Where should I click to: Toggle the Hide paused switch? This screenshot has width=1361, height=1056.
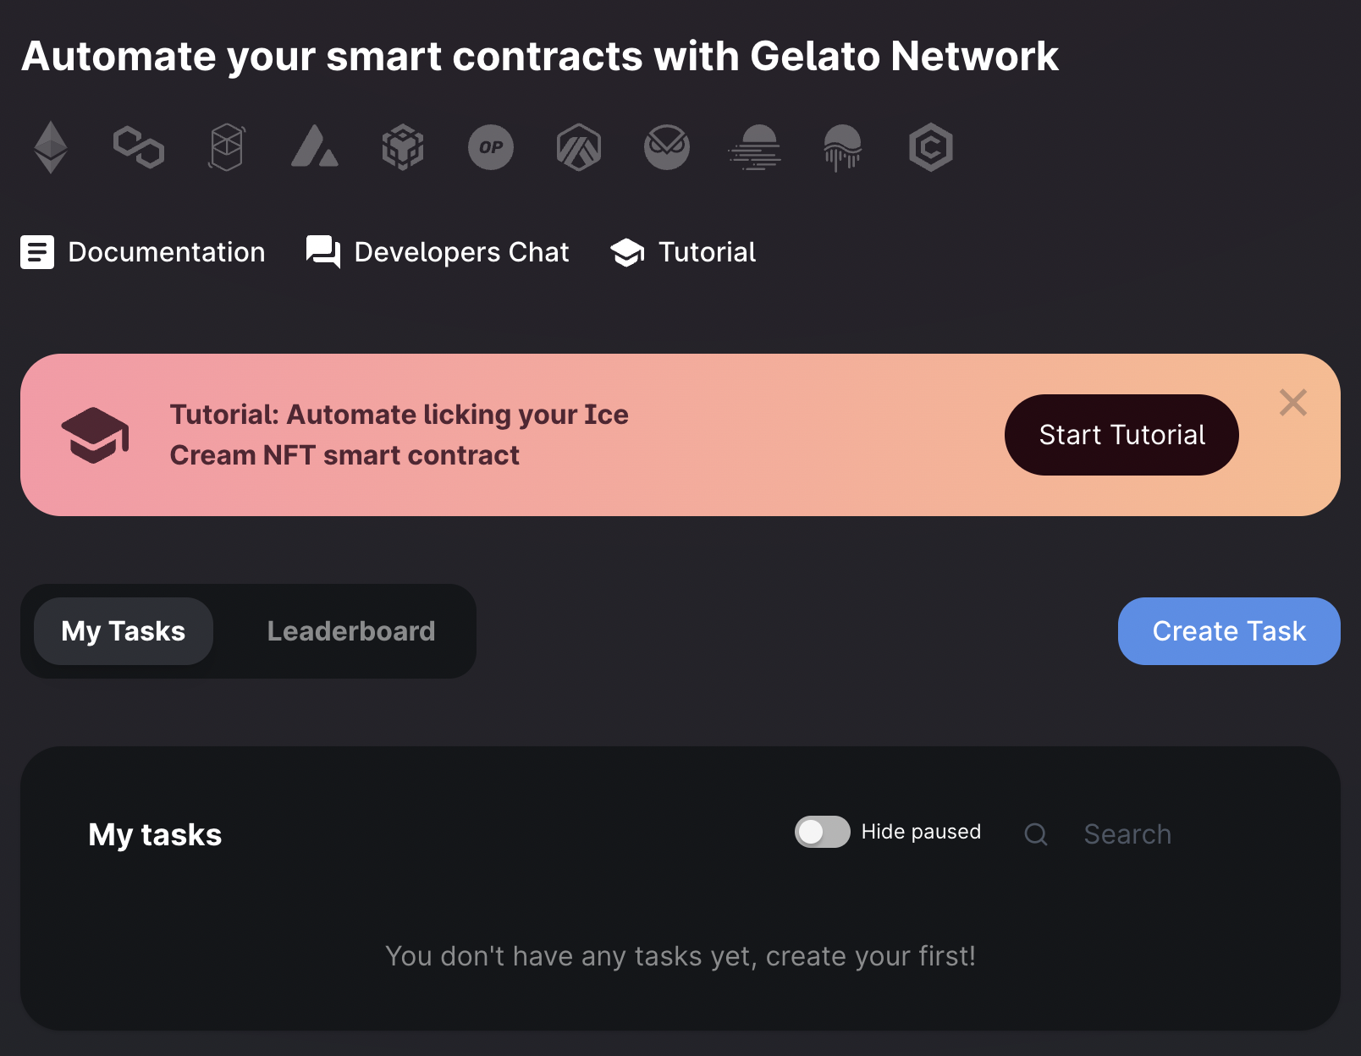click(x=822, y=832)
